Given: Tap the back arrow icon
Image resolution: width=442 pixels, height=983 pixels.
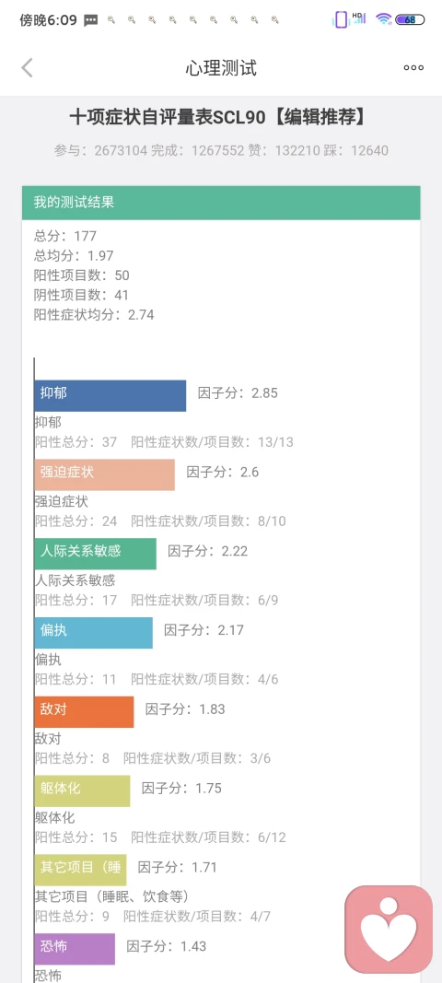Looking at the screenshot, I should click(27, 67).
